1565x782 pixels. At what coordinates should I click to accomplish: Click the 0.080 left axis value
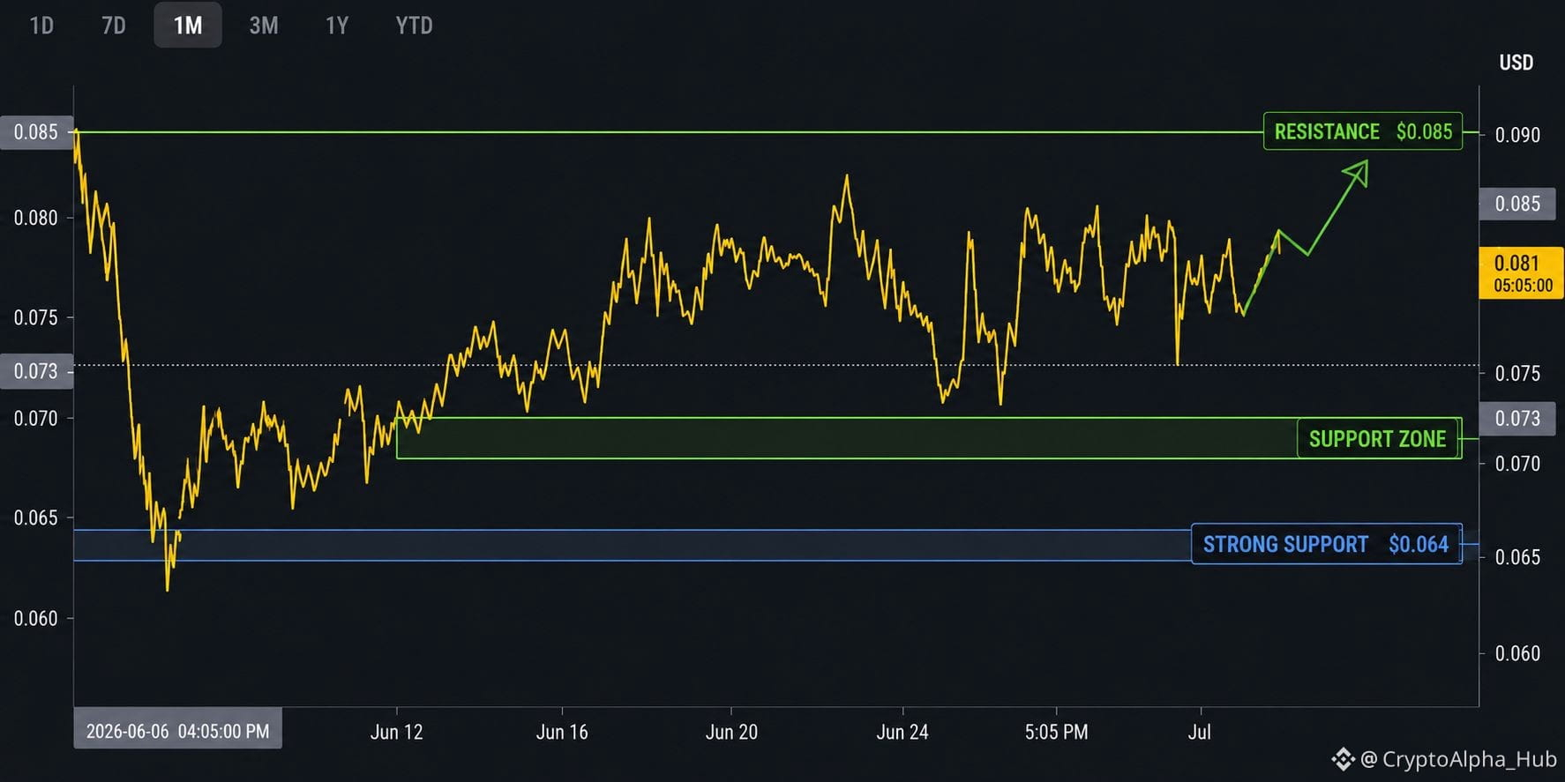(35, 218)
